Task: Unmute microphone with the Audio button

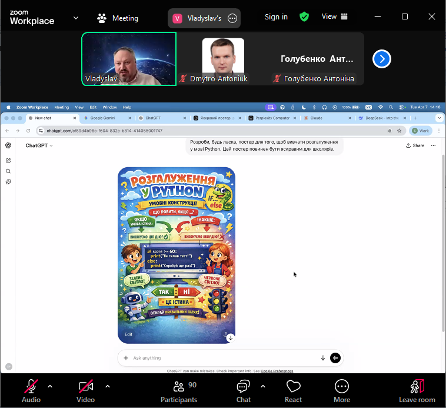Action: coord(31,390)
